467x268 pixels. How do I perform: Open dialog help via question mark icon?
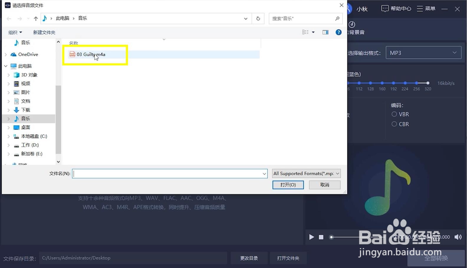(x=338, y=32)
